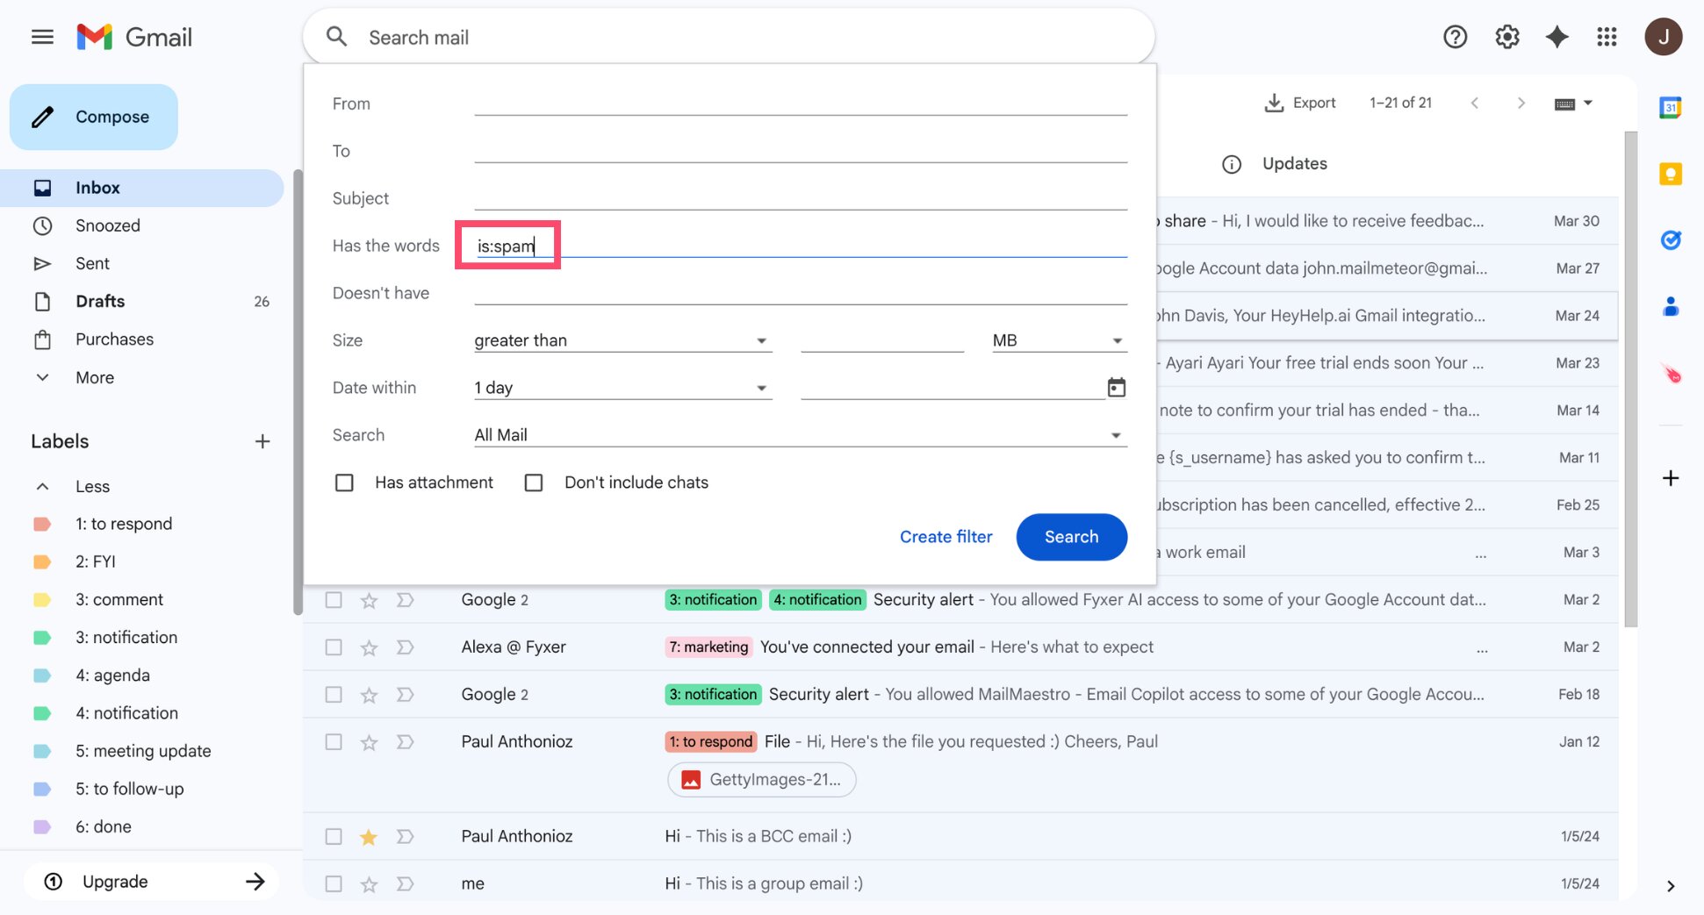Screen dimensions: 1704x915
Task: Create a new label with plus icon
Action: pos(262,441)
